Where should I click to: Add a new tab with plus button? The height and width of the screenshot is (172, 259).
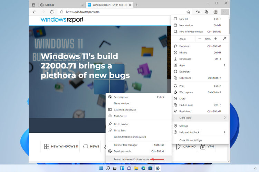pos(137,5)
